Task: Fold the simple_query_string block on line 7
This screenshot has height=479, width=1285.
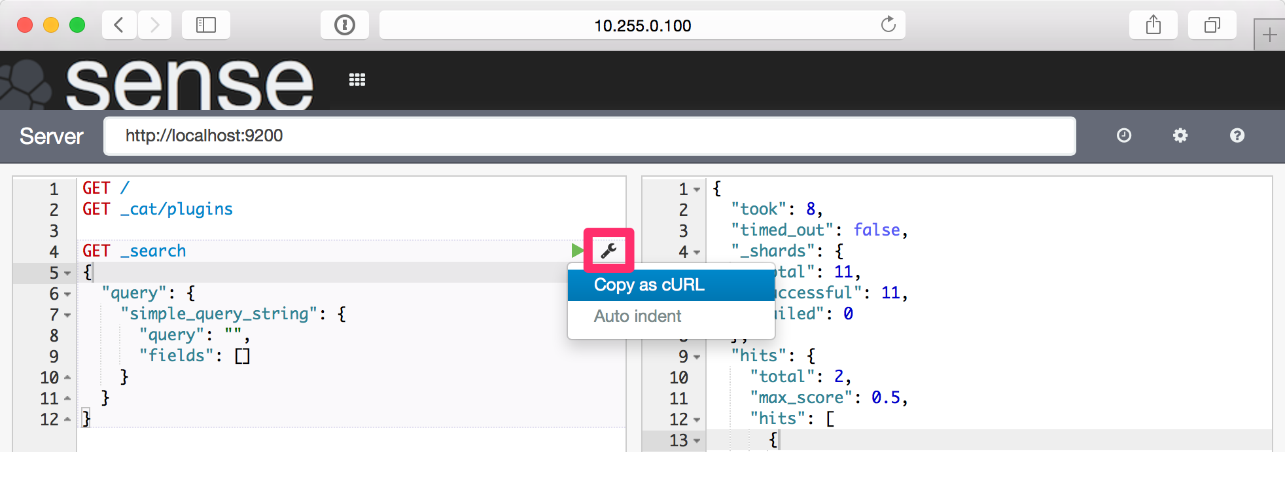Action: point(67,315)
